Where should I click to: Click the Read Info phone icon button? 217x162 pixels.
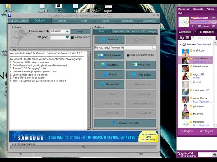coord(109,40)
